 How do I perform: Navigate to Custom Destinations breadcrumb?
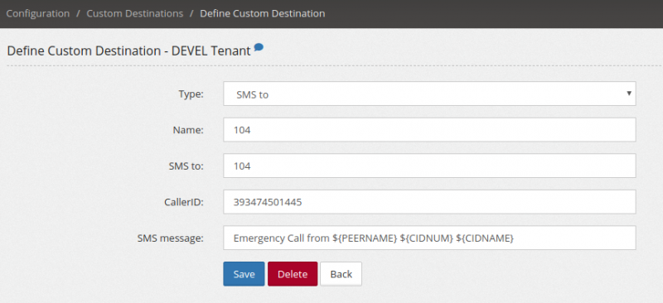click(x=134, y=13)
